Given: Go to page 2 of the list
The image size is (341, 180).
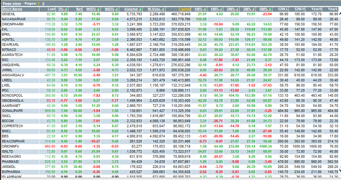Looking at the screenshot, I should click(43, 3).
